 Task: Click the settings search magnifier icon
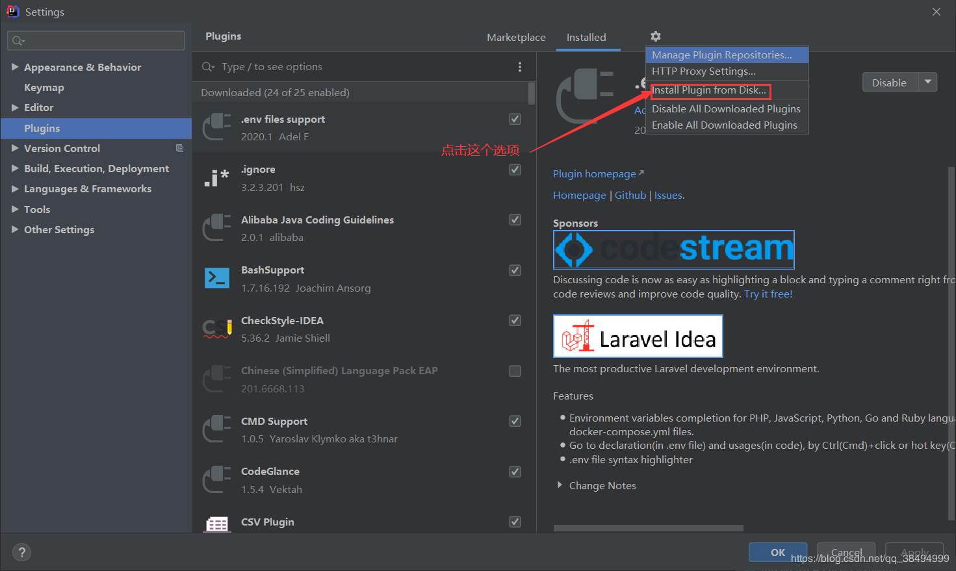point(18,41)
